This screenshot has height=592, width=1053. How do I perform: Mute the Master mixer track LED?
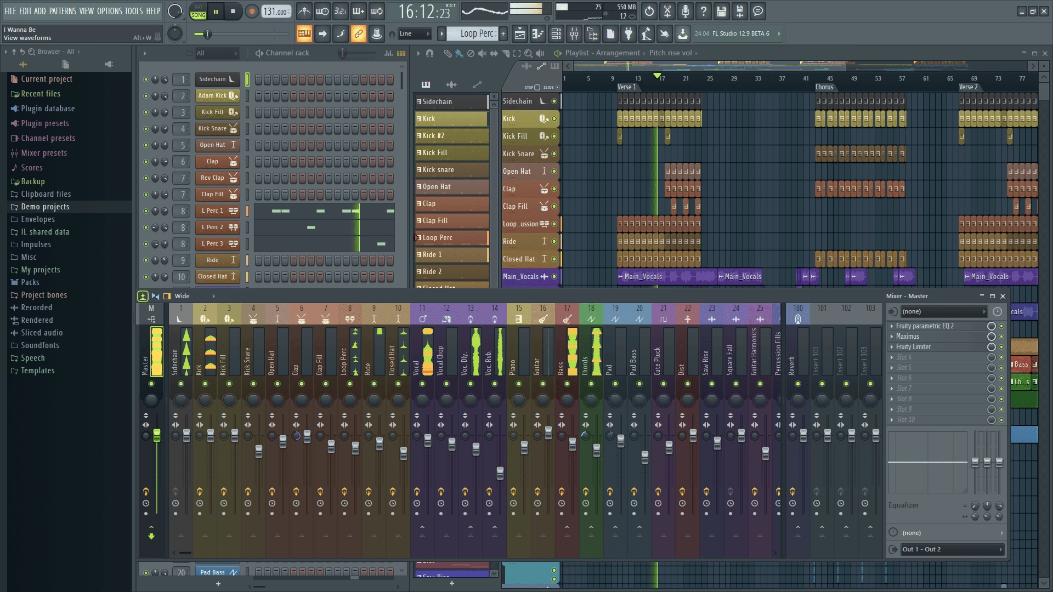tap(151, 384)
